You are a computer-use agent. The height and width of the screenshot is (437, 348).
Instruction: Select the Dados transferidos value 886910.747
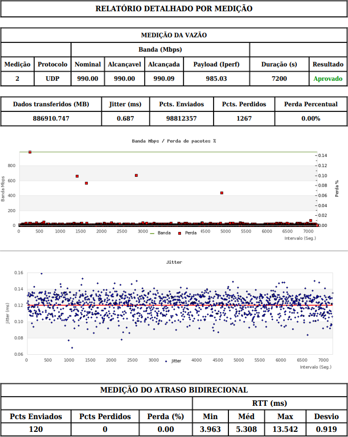click(51, 119)
